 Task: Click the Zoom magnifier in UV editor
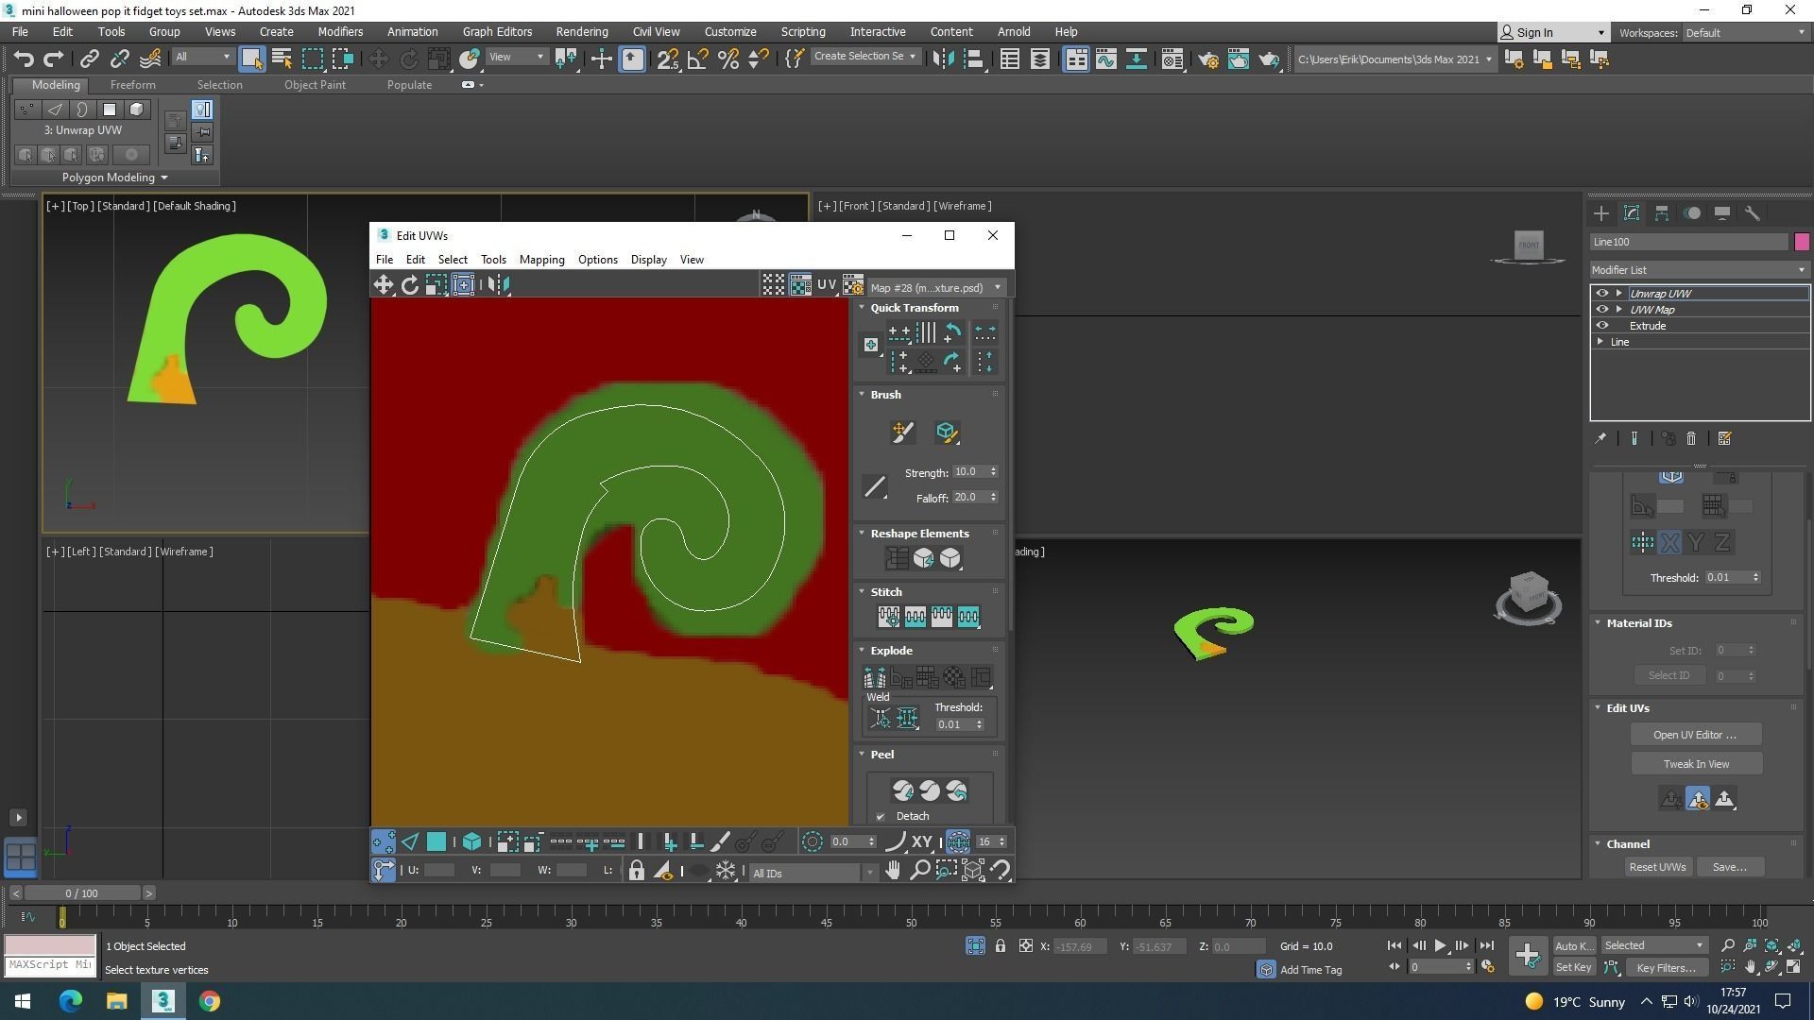click(x=919, y=870)
